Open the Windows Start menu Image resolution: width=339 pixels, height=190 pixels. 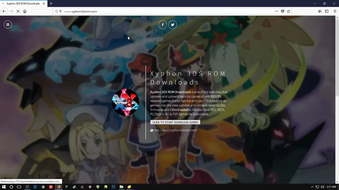point(4,187)
